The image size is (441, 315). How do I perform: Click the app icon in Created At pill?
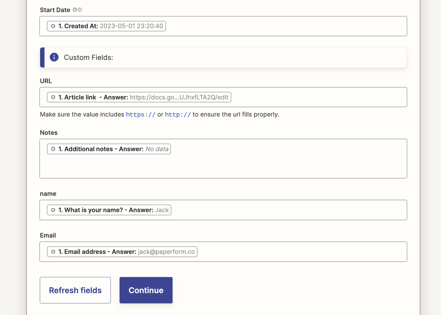pyautogui.click(x=53, y=26)
